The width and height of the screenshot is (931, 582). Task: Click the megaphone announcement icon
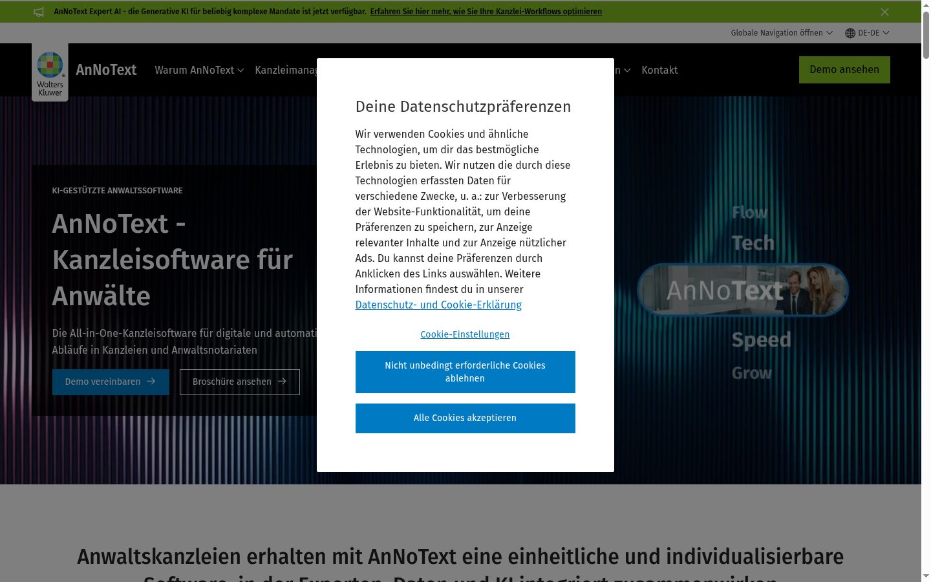tap(39, 12)
